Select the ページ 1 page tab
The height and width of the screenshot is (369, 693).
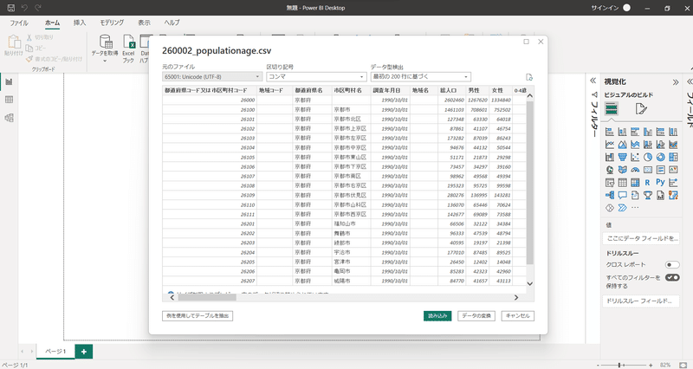55,352
